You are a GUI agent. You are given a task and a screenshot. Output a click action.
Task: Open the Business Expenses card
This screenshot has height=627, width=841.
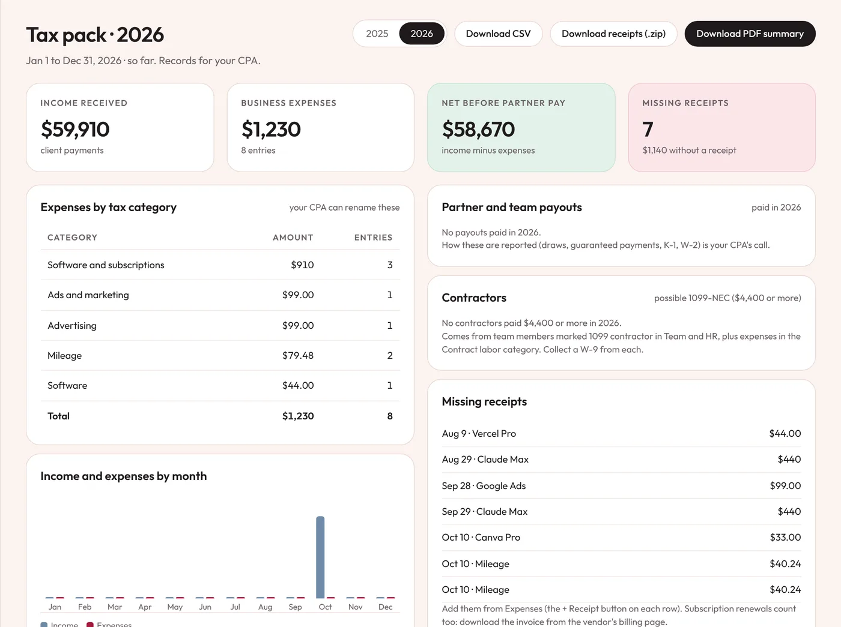[321, 127]
